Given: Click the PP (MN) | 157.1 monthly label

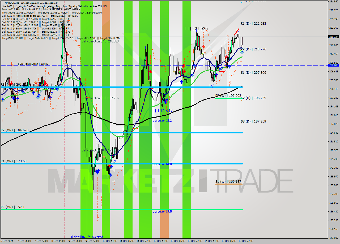Looking at the screenshot, I should coord(12,207).
